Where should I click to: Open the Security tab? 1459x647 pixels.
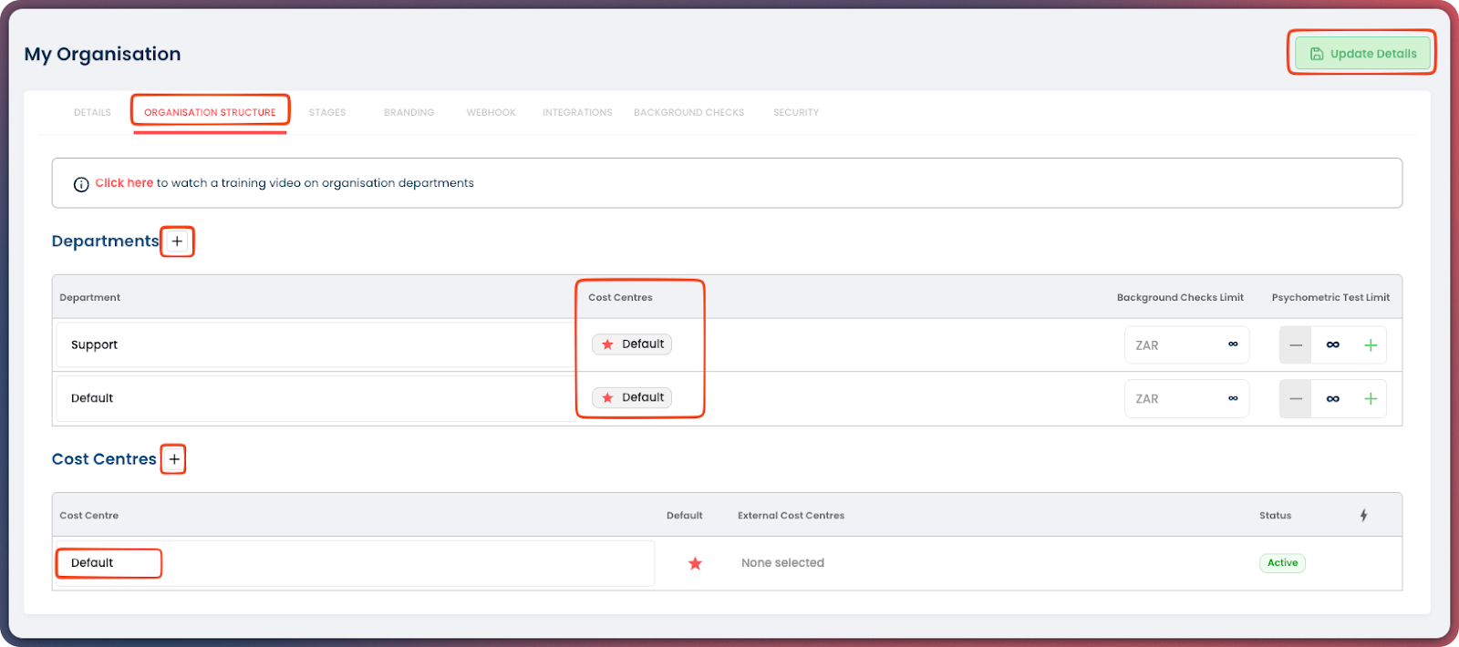click(x=796, y=113)
